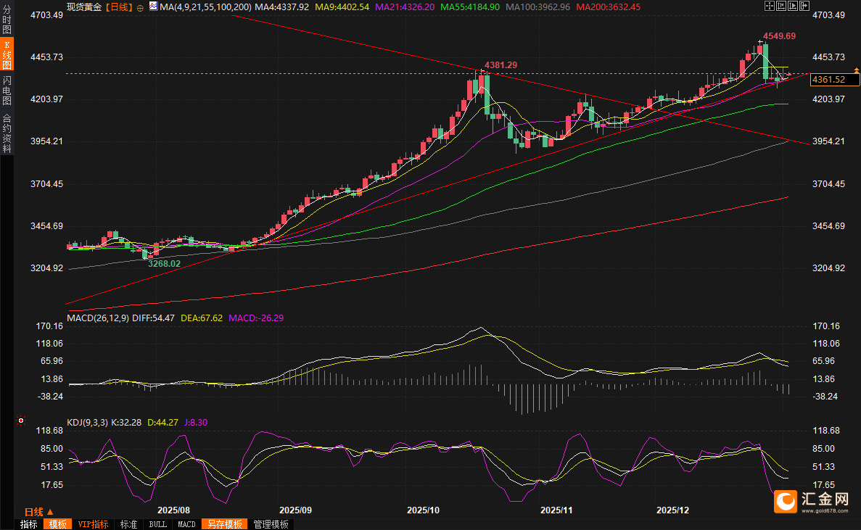Click the MA indicator chart icon

pyautogui.click(x=152, y=7)
